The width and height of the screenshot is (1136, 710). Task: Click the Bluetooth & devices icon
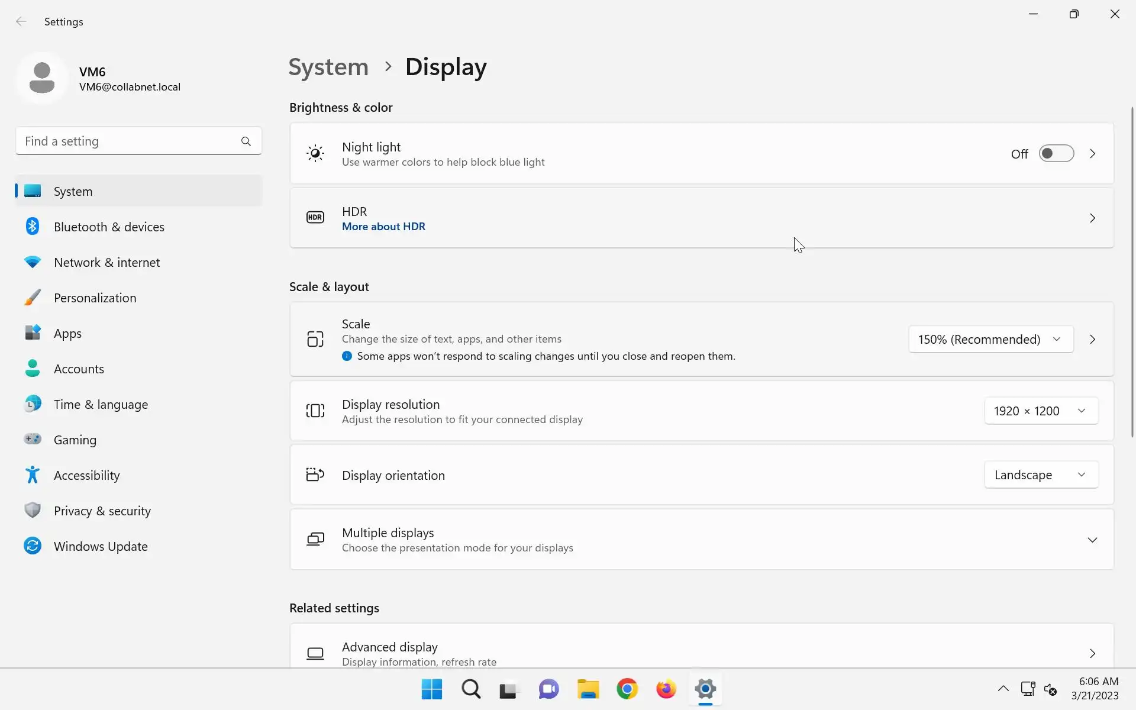tap(33, 227)
